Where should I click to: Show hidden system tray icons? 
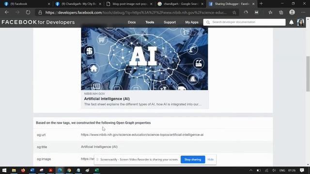click(x=251, y=170)
